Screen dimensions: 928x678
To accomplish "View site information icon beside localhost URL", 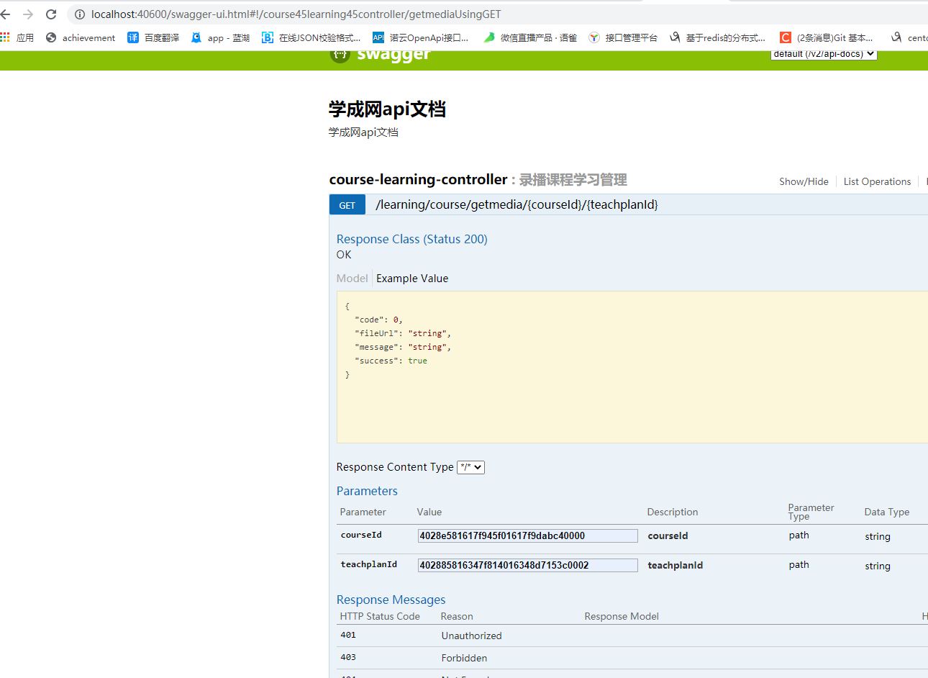I will [x=80, y=14].
